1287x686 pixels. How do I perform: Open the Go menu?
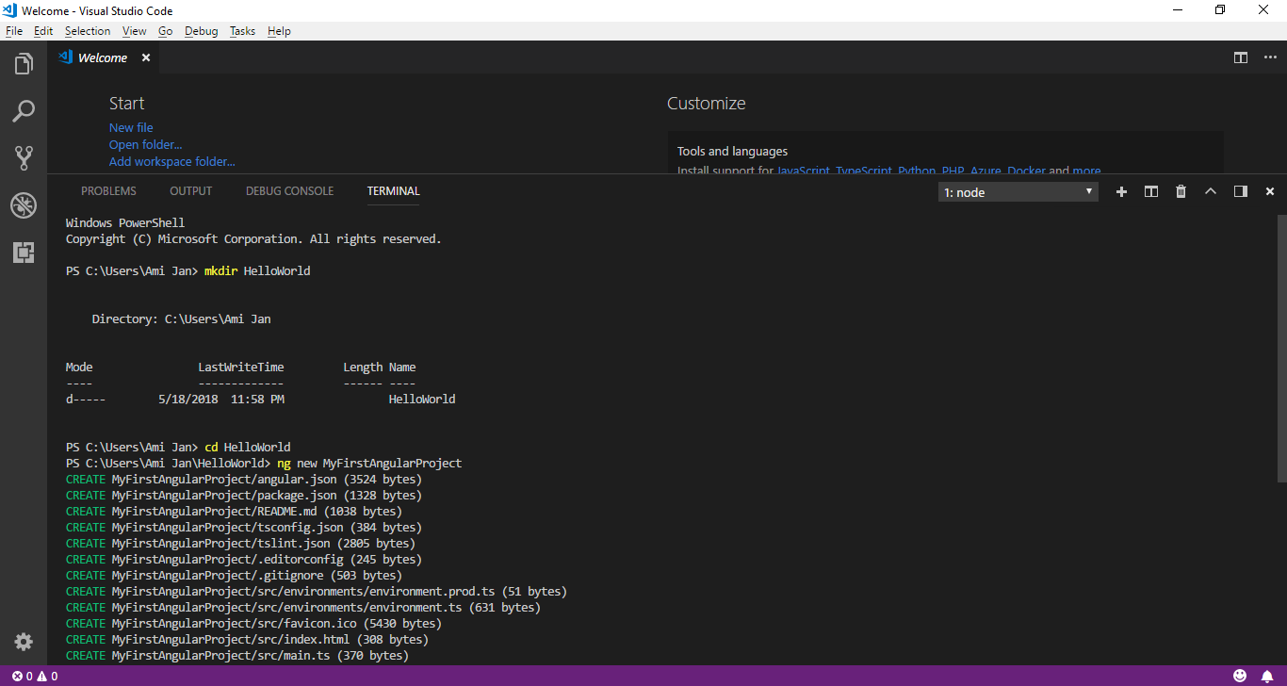click(x=166, y=31)
